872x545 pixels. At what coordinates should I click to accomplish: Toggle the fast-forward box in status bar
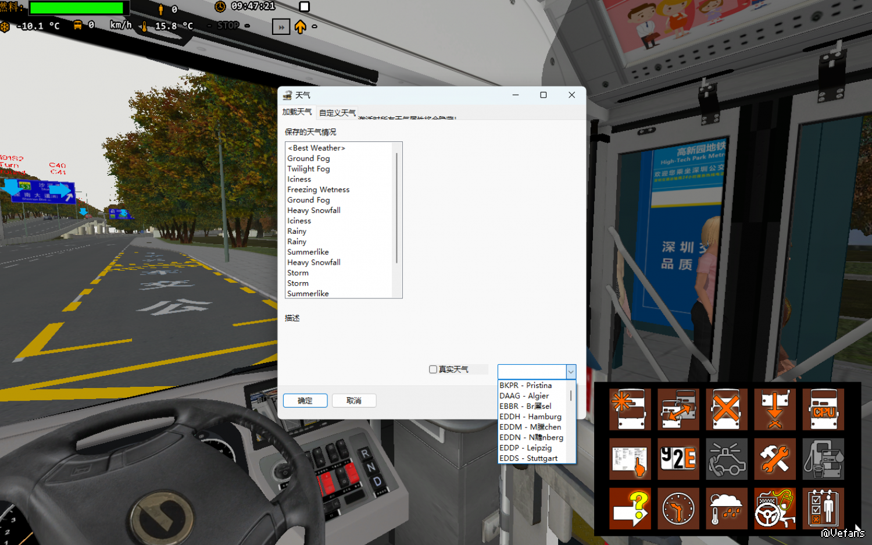point(281,27)
